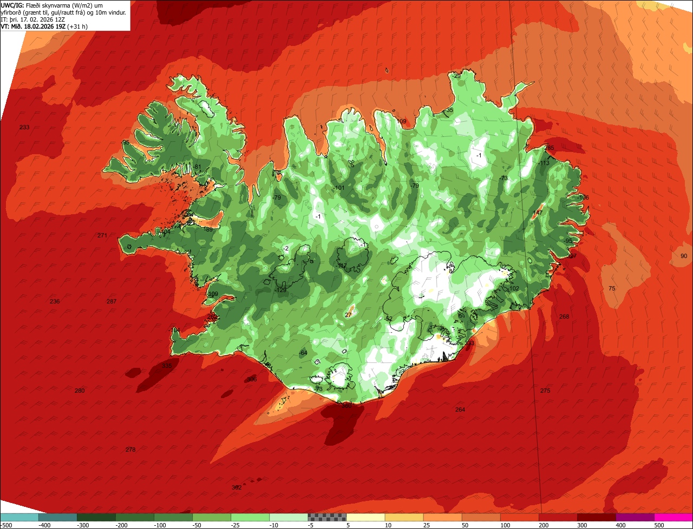Click the title line 'UWC/IG: Flæði skynvarma (W/m2) um'

52,5
